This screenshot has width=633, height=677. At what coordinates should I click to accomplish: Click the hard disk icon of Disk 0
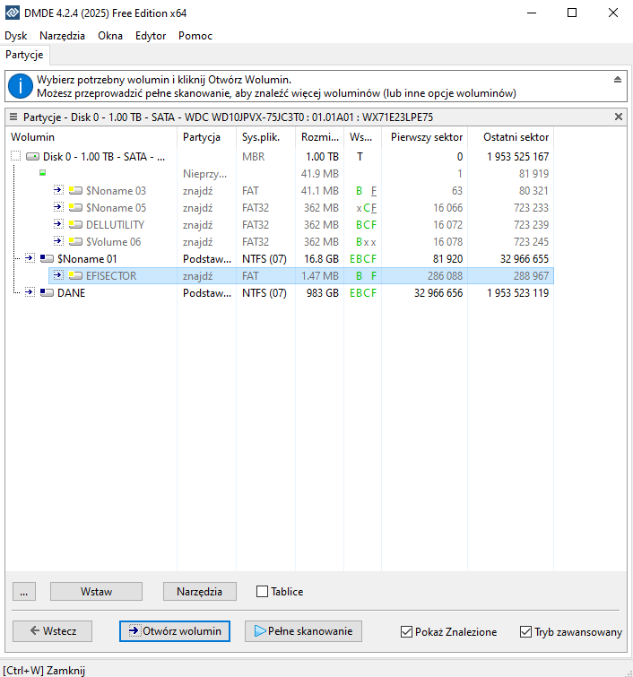32,156
